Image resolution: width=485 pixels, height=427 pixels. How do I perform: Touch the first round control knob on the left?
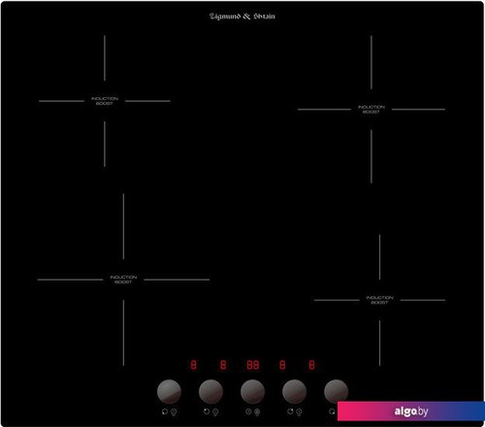tap(169, 392)
